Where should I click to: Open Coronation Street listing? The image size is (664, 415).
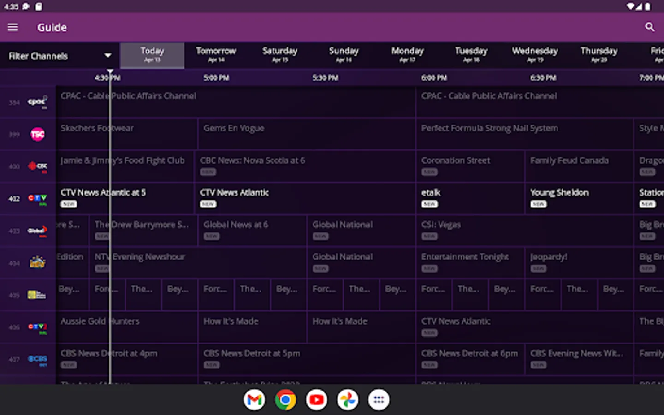(470, 166)
